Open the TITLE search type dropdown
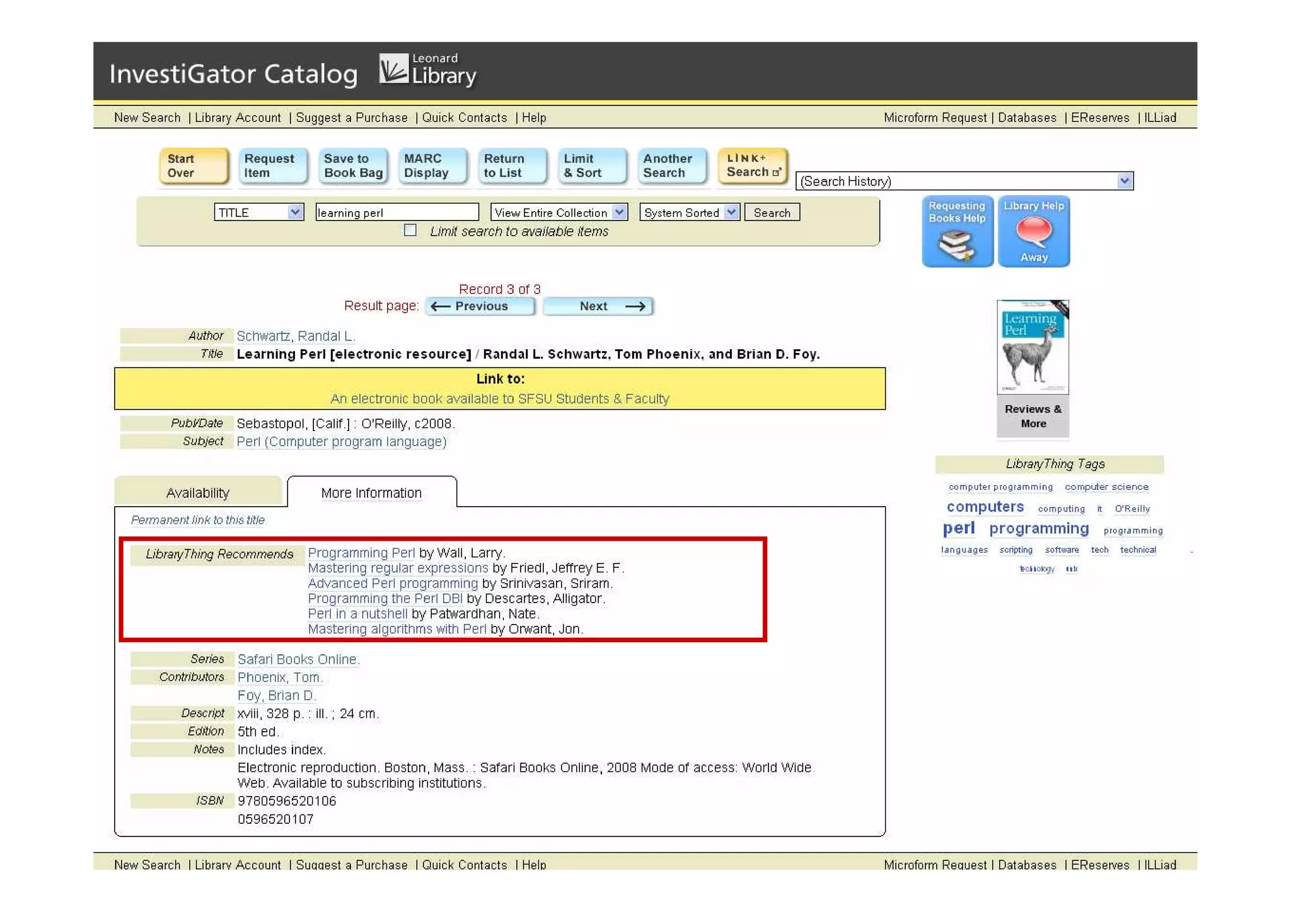1291x912 pixels. point(259,212)
